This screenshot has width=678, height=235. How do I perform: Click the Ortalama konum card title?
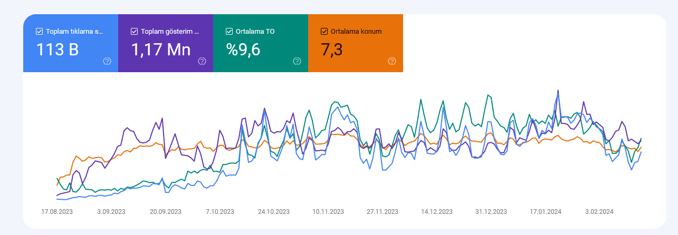point(356,31)
